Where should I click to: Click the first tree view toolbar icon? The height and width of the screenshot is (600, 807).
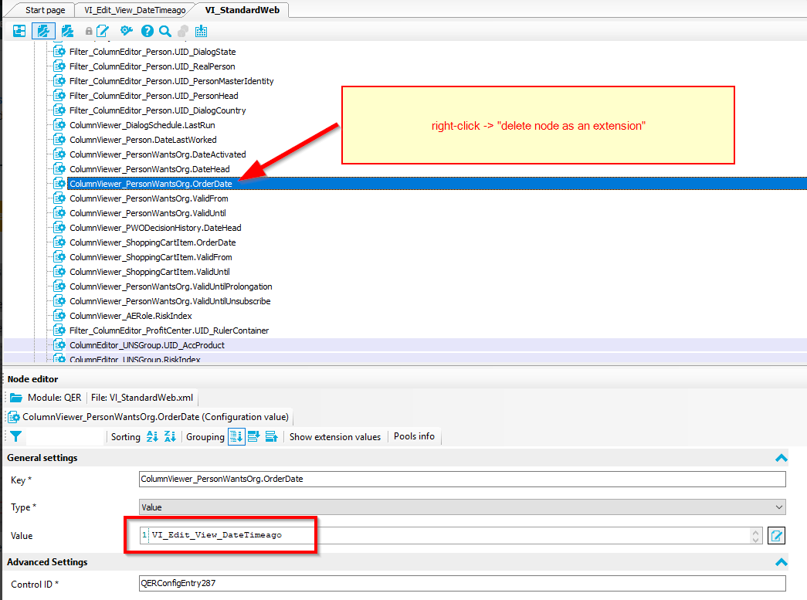click(19, 31)
